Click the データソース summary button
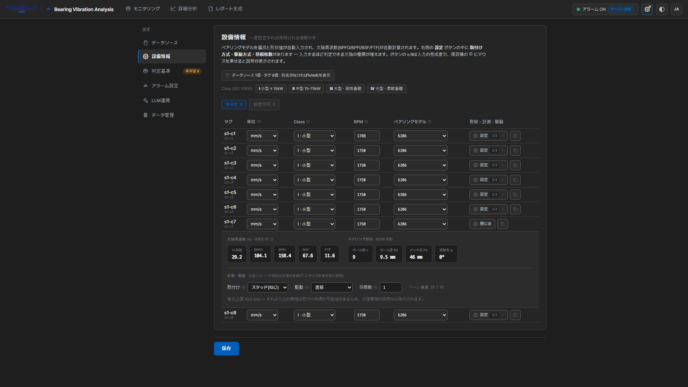This screenshot has width=688, height=387. coord(278,75)
